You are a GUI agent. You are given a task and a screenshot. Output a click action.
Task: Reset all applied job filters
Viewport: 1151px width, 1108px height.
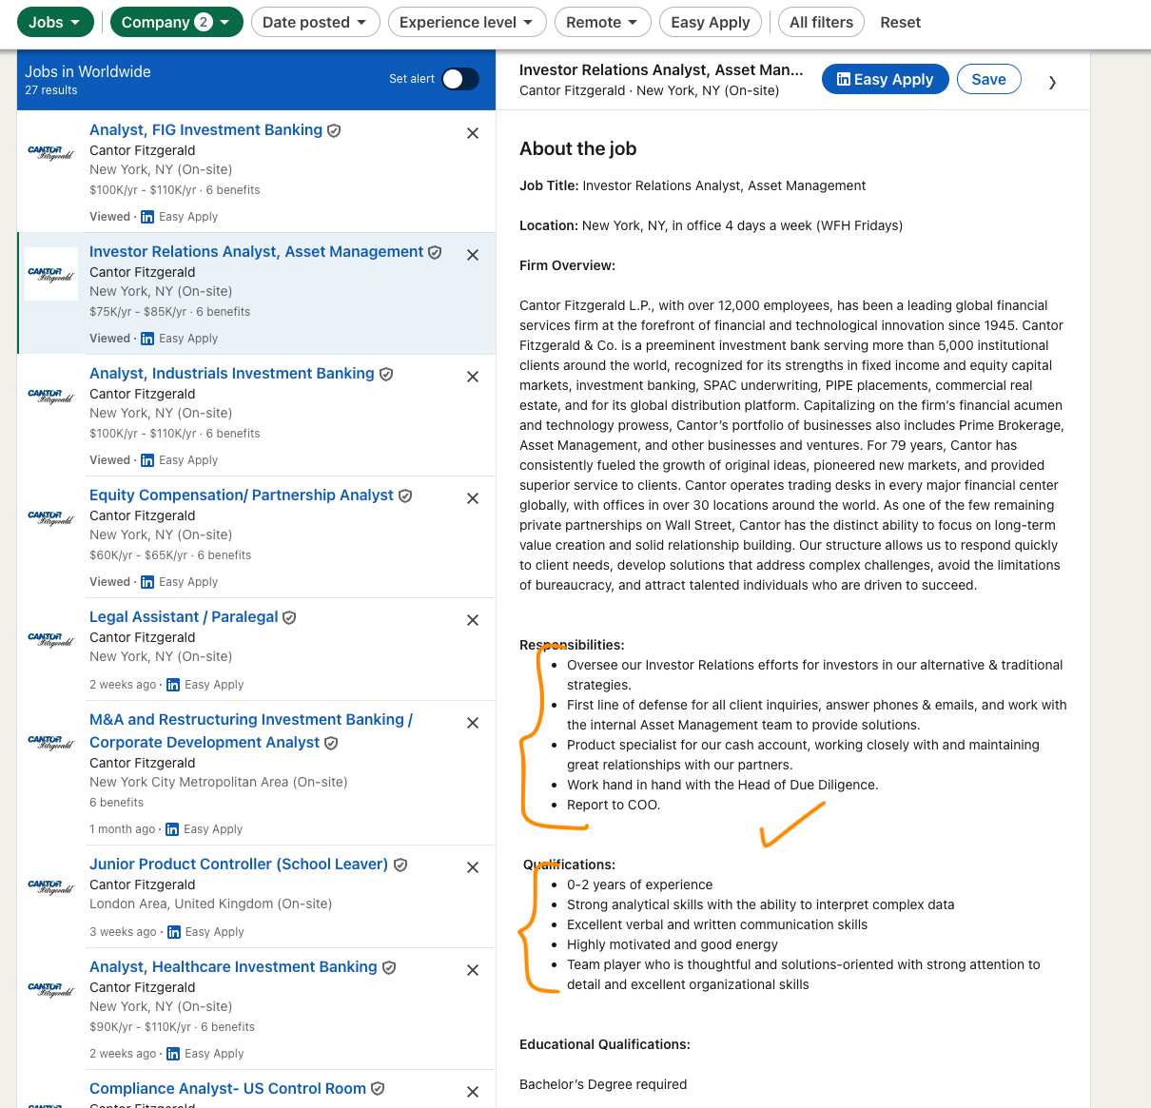(901, 22)
